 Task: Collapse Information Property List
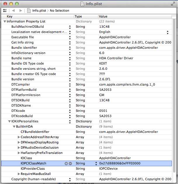click(5, 22)
